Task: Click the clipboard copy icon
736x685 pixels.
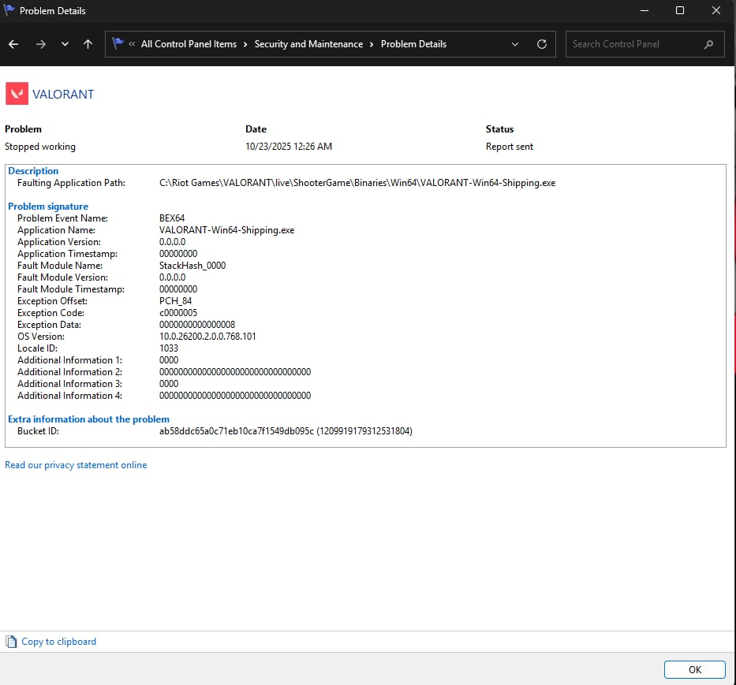Action: click(x=11, y=642)
